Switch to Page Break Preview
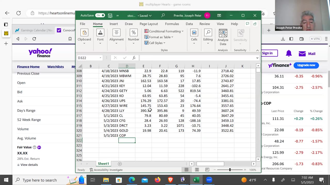This screenshot has height=185, width=330. tap(207, 170)
